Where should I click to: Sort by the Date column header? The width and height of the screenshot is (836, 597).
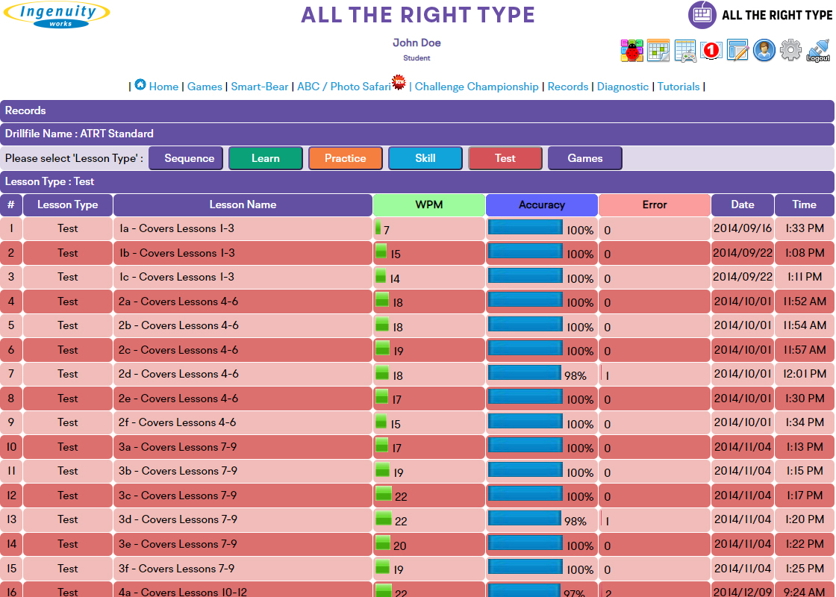tap(743, 204)
